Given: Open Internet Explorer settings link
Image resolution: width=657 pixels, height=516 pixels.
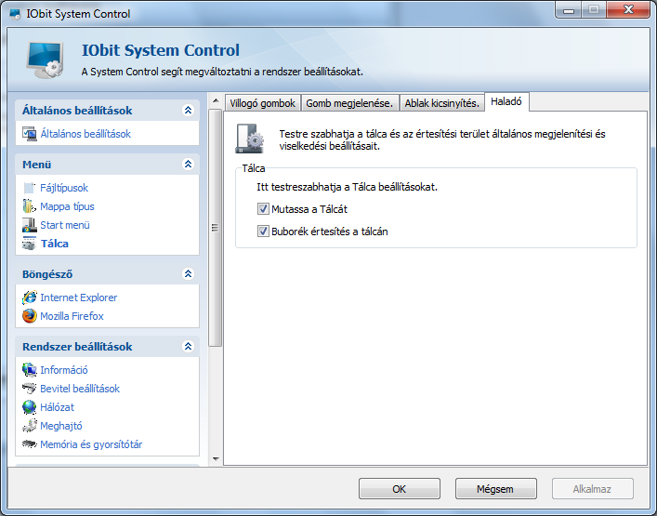Looking at the screenshot, I should 78,298.
